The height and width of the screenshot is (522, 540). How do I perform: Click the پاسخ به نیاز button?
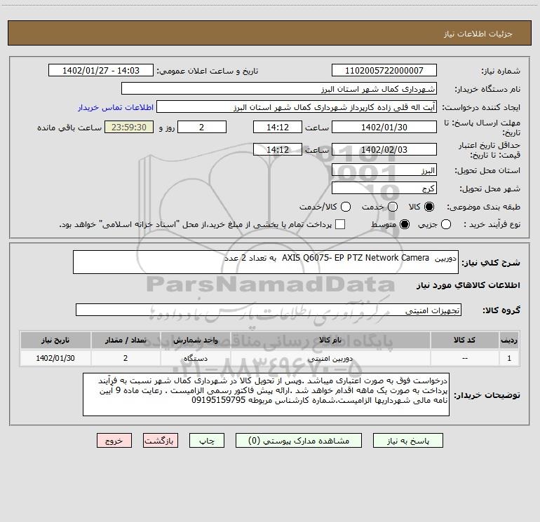pos(407,441)
